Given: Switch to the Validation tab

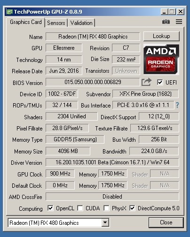Looking at the screenshot, I should (81, 23).
